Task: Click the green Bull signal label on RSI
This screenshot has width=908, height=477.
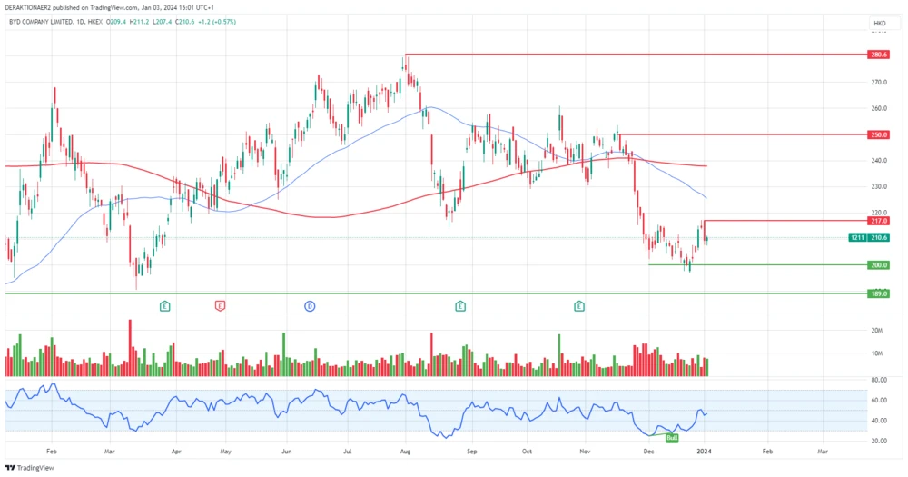Action: (x=672, y=438)
